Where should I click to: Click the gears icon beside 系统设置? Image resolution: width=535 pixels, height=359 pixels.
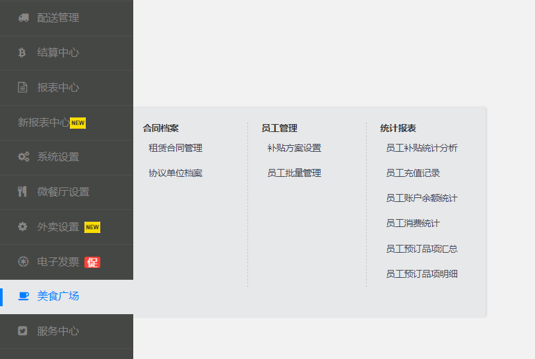click(x=24, y=156)
